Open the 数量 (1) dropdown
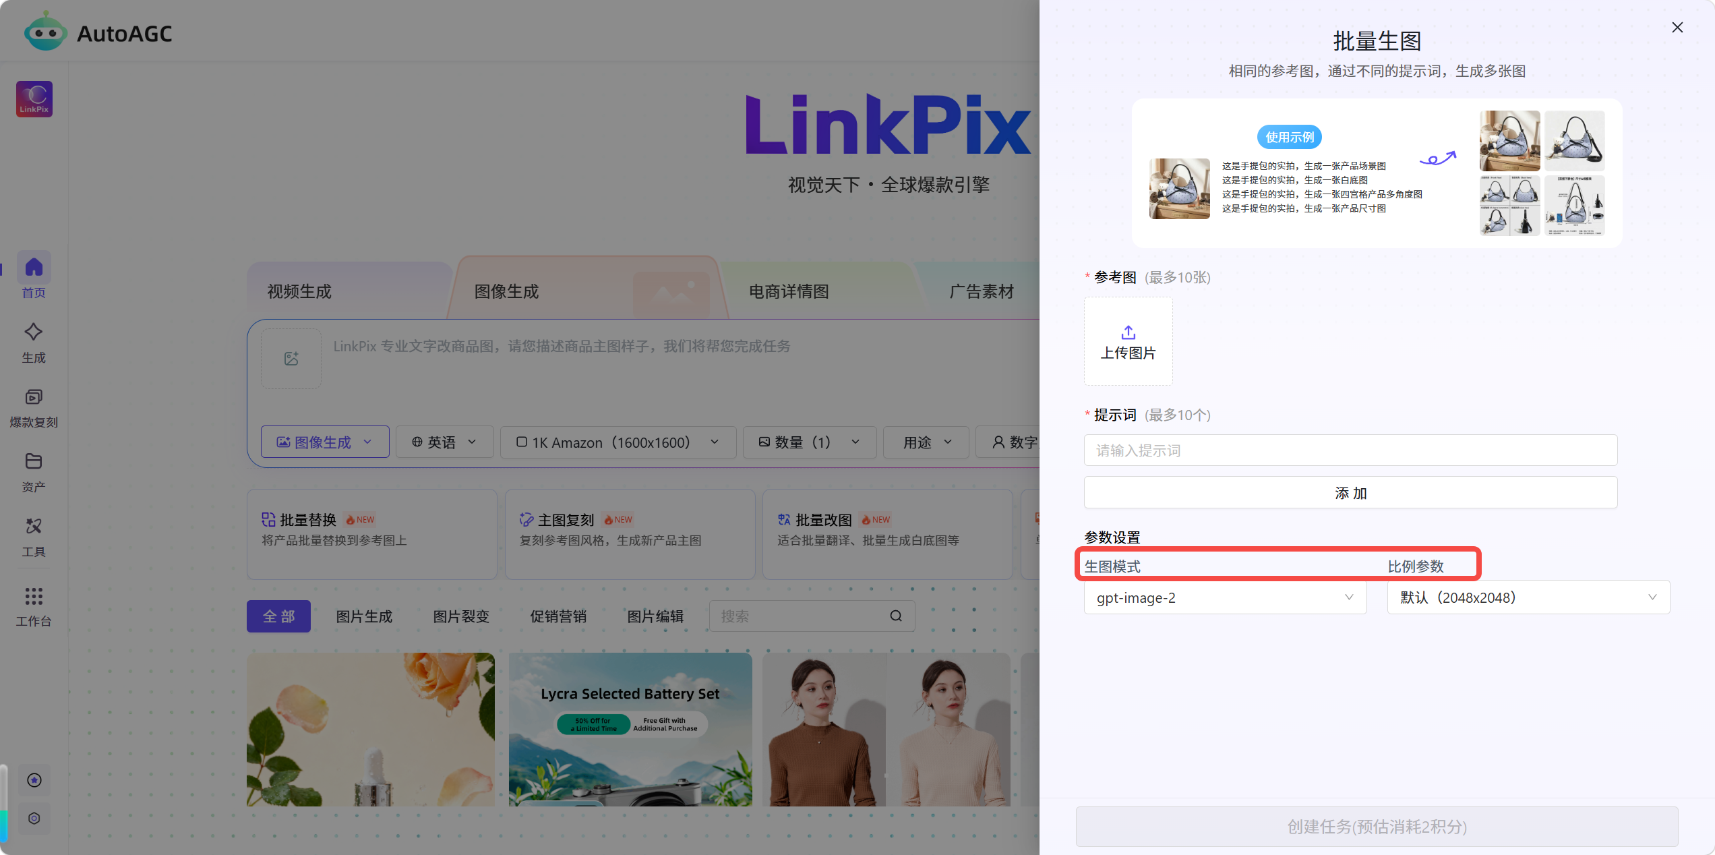1715x855 pixels. click(x=809, y=442)
